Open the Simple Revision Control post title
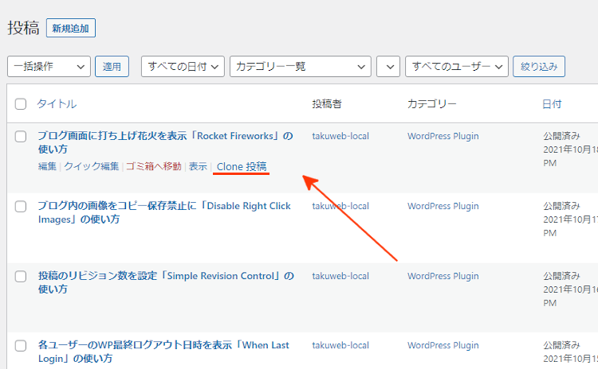The width and height of the screenshot is (598, 369). click(x=166, y=282)
